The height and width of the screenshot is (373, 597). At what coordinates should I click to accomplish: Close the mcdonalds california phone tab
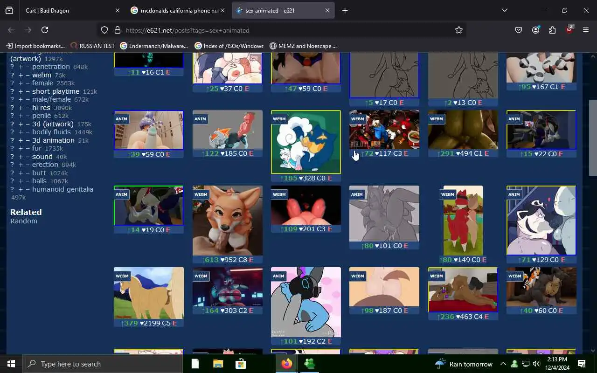pos(222,10)
